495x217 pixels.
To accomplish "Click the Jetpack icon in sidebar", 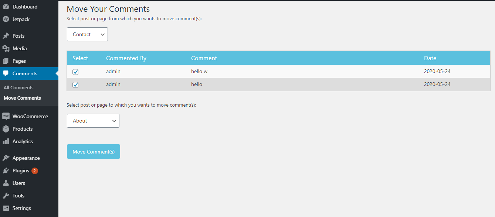I will [x=6, y=19].
